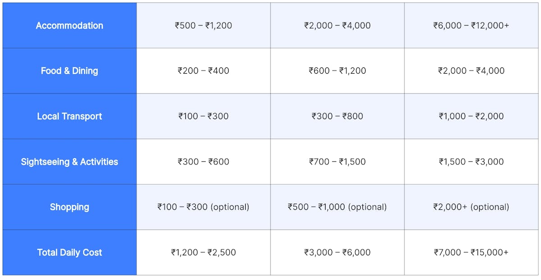Image resolution: width=541 pixels, height=280 pixels.
Task: Select the ₹6,000 – ₹12,000+ accommodation cell
Action: (x=471, y=26)
